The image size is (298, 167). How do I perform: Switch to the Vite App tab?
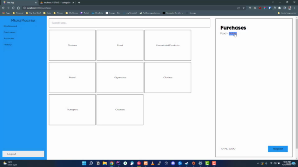pos(20,3)
